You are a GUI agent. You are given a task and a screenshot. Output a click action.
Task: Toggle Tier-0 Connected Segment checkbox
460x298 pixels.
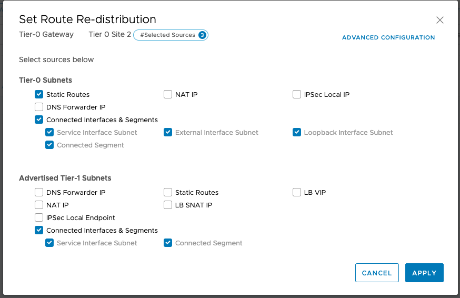pos(49,145)
